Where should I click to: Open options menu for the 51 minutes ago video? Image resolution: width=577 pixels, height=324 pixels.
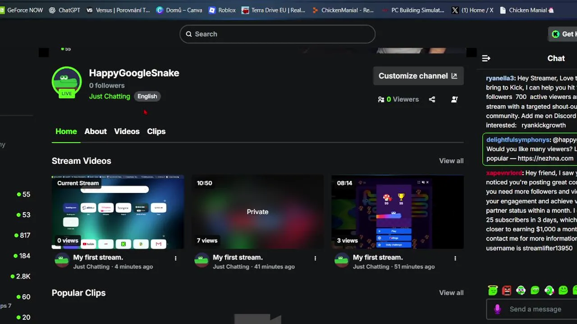tap(455, 258)
